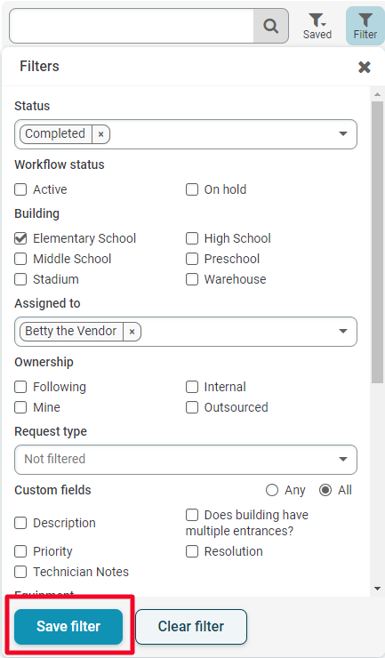Click the Save filter button

tap(68, 627)
